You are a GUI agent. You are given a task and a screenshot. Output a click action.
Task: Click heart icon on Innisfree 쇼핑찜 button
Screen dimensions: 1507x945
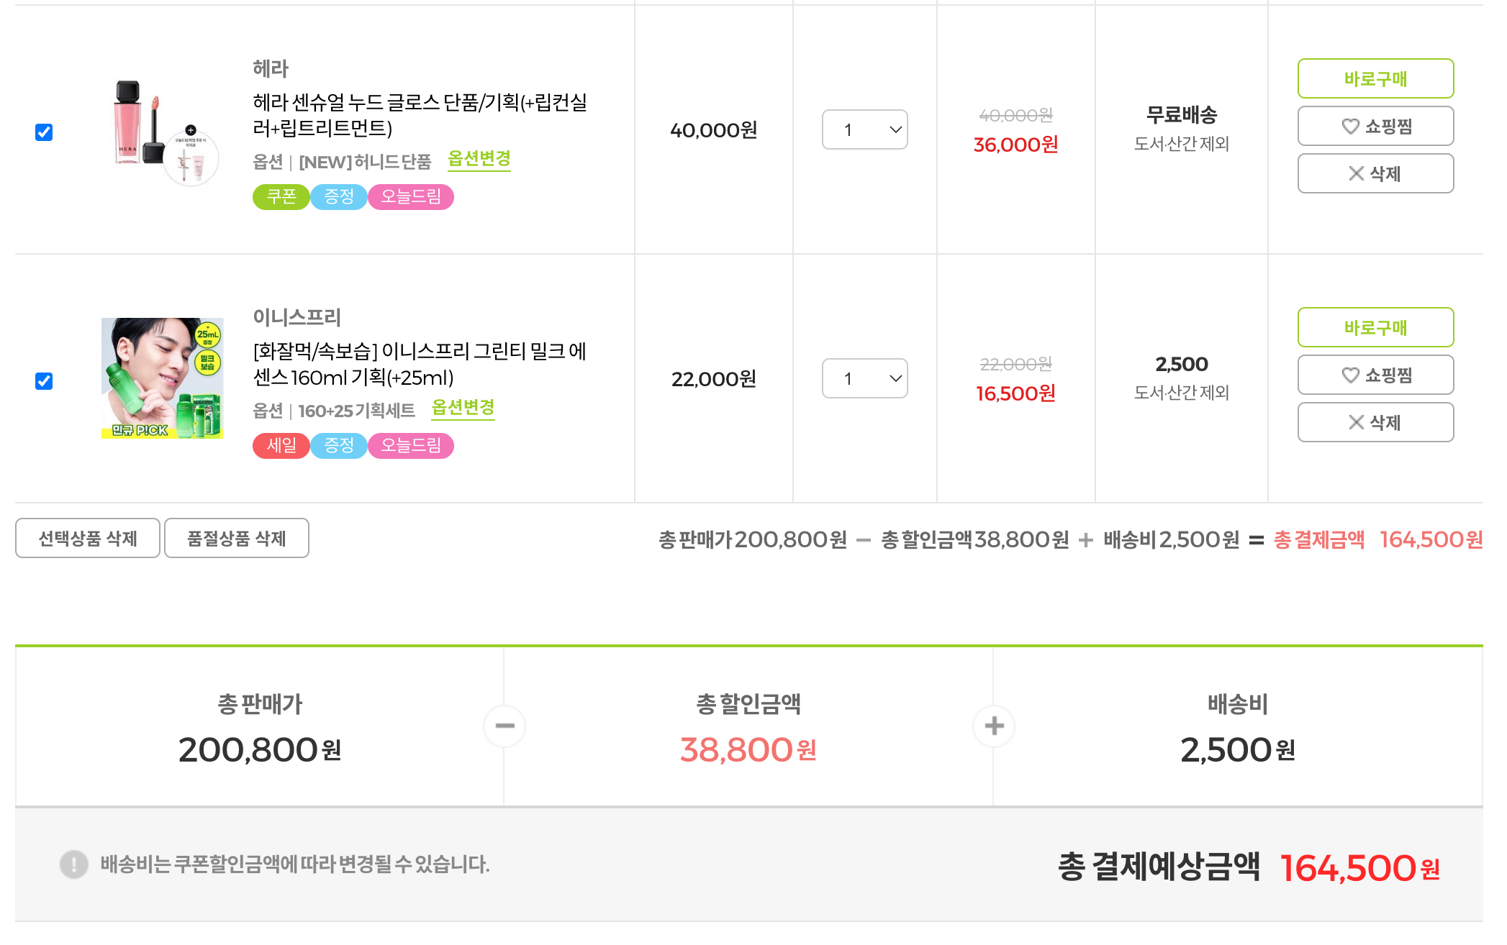[x=1350, y=375]
